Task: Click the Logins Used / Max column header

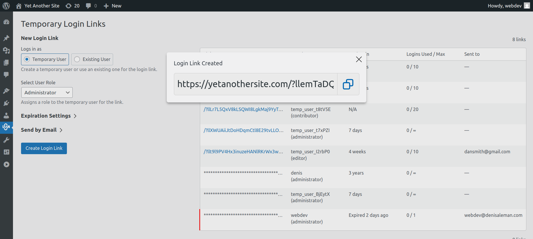Action: [426, 54]
